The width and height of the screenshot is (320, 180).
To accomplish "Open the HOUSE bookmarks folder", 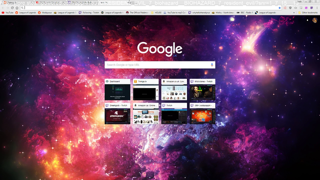I will tap(156, 12).
